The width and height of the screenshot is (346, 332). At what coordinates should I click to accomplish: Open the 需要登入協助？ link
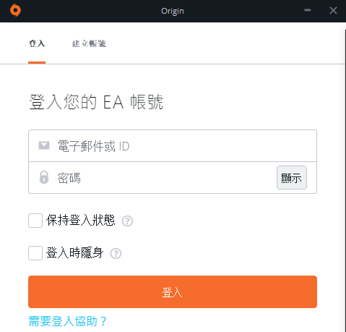click(68, 321)
